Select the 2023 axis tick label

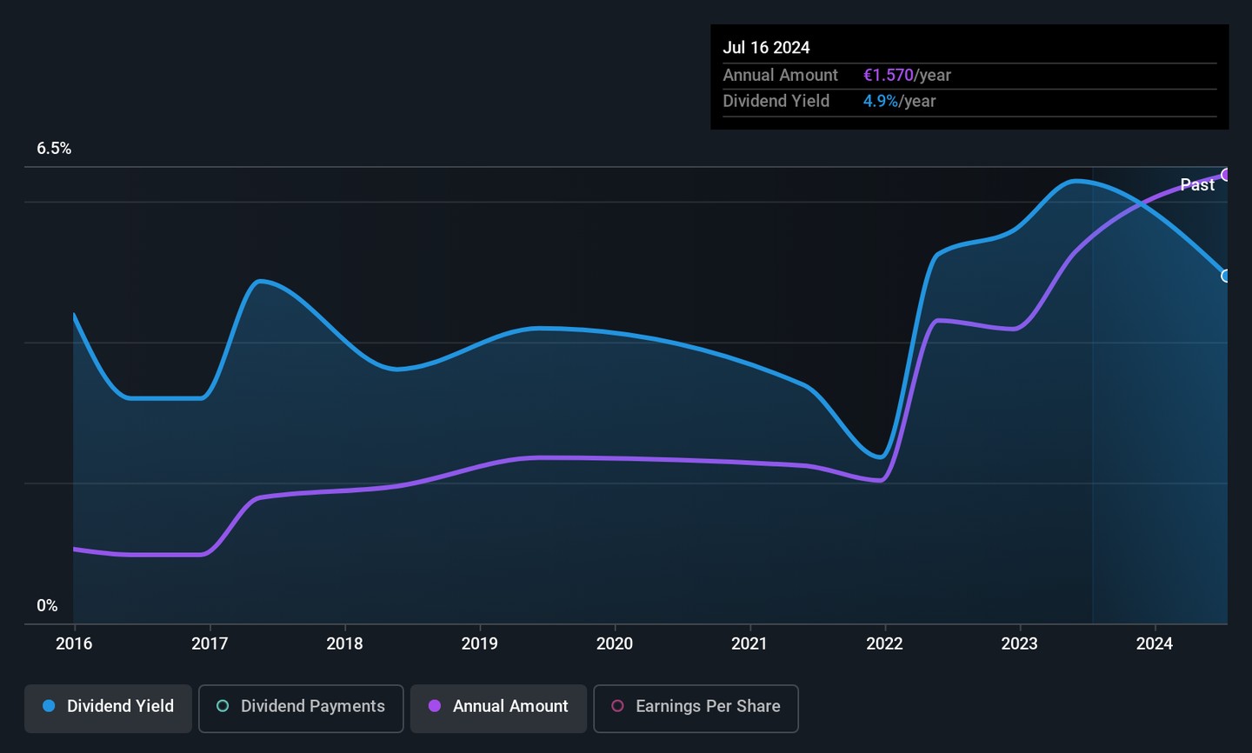[1019, 643]
